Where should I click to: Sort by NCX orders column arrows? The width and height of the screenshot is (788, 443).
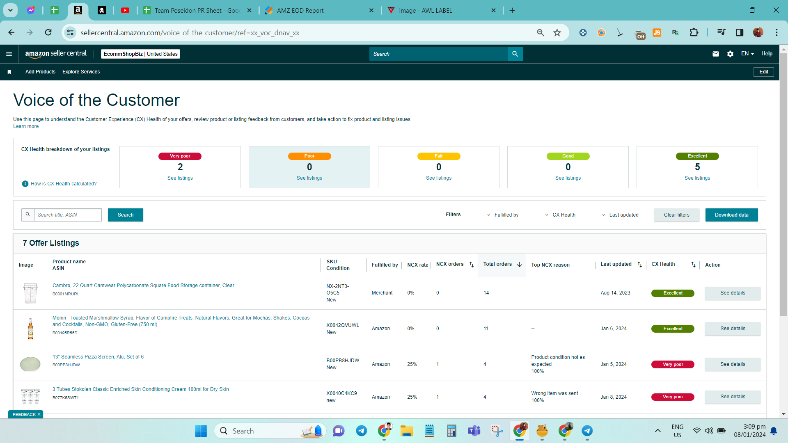[x=472, y=265]
